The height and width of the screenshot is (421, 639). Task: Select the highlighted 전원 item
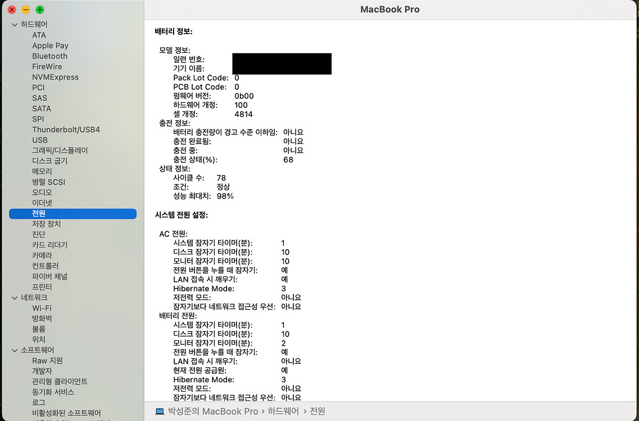tap(72, 213)
